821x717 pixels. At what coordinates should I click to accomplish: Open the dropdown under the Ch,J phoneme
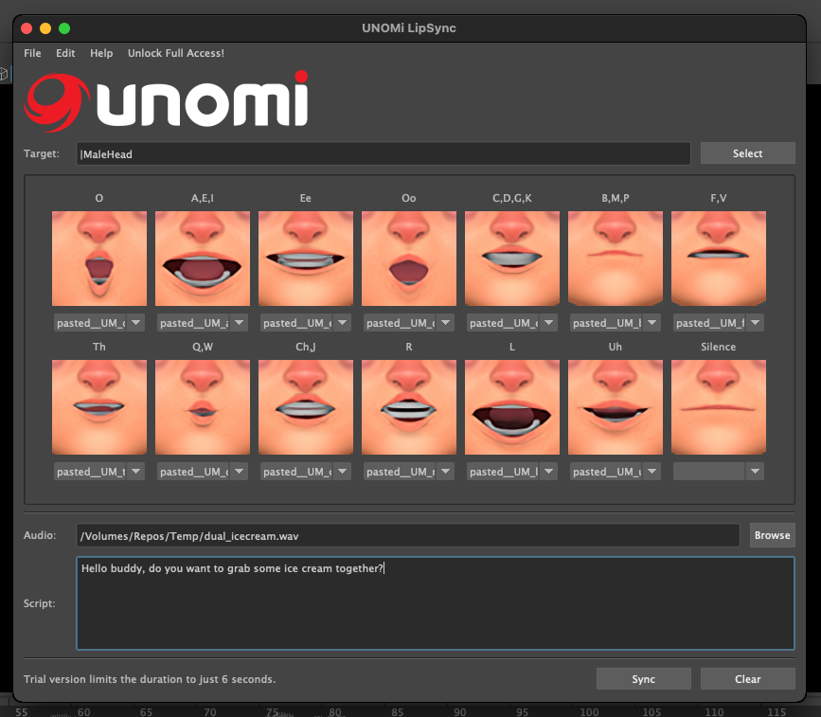tap(305, 472)
